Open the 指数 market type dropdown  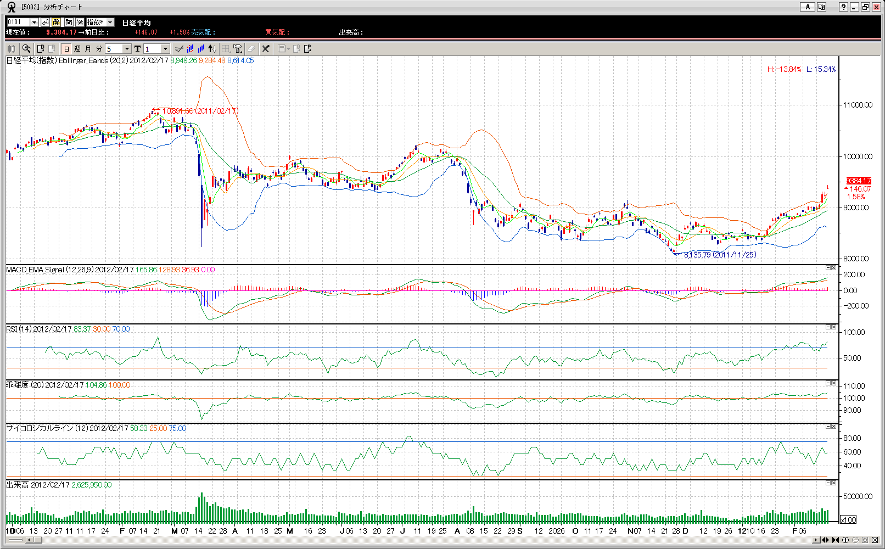[110, 22]
